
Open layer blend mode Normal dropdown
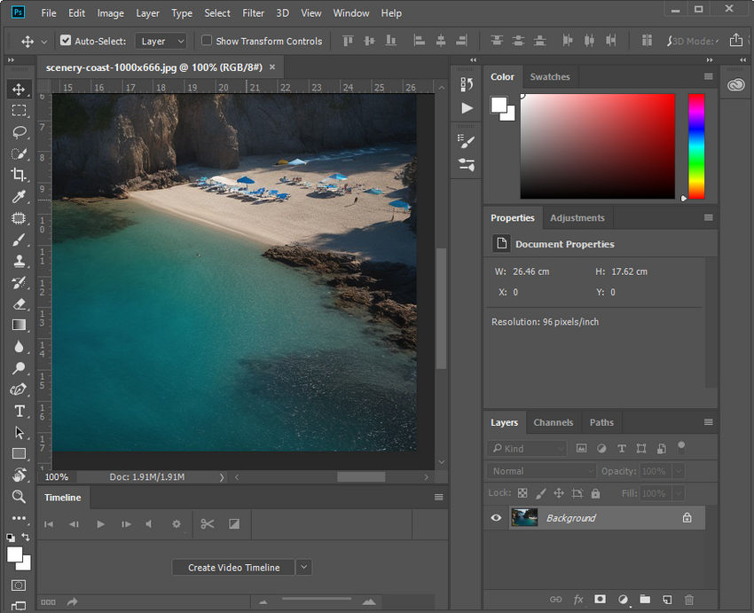coord(541,471)
